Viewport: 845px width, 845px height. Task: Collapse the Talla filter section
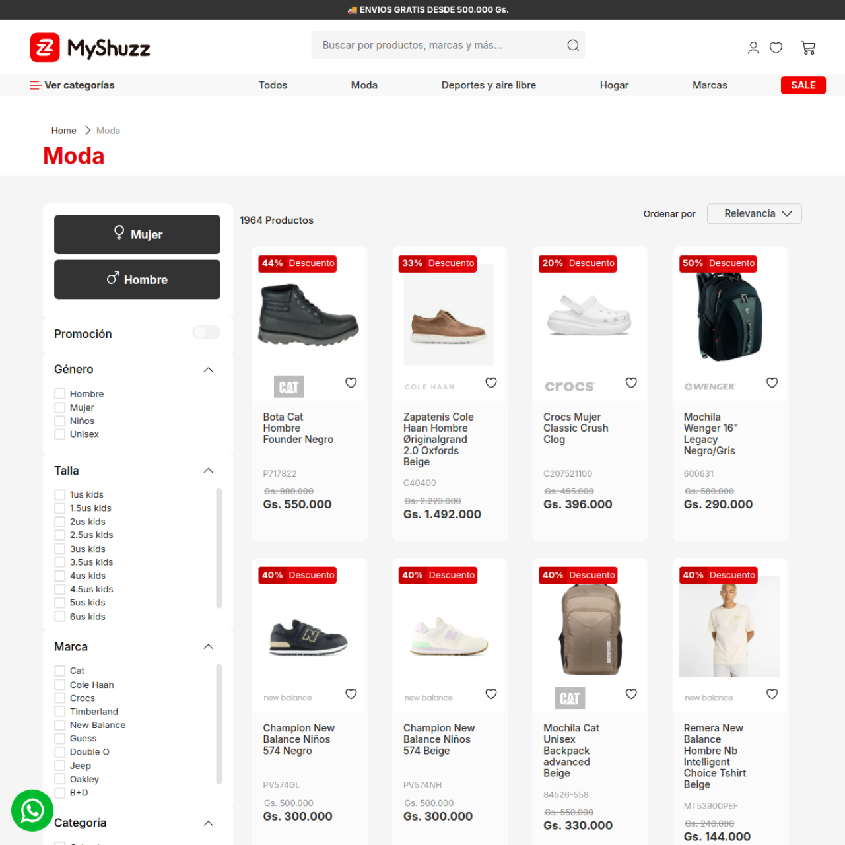click(209, 471)
